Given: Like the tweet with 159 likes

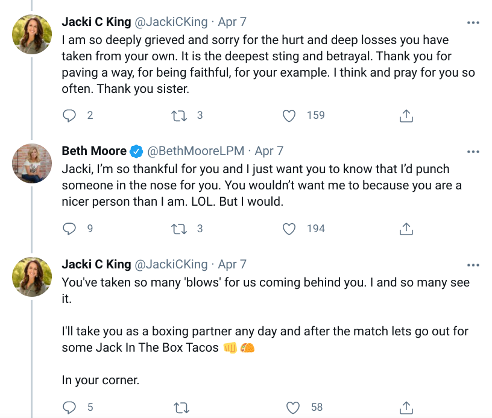Looking at the screenshot, I should (x=290, y=115).
